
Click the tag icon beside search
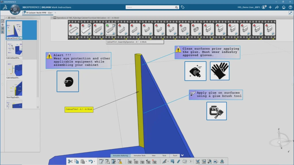(183, 7)
